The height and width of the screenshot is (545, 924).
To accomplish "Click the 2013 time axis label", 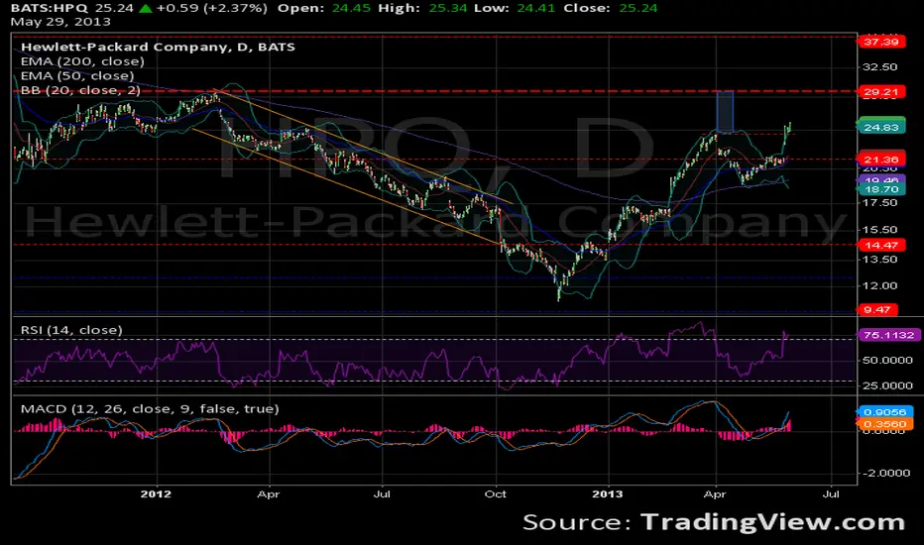I will pyautogui.click(x=608, y=493).
